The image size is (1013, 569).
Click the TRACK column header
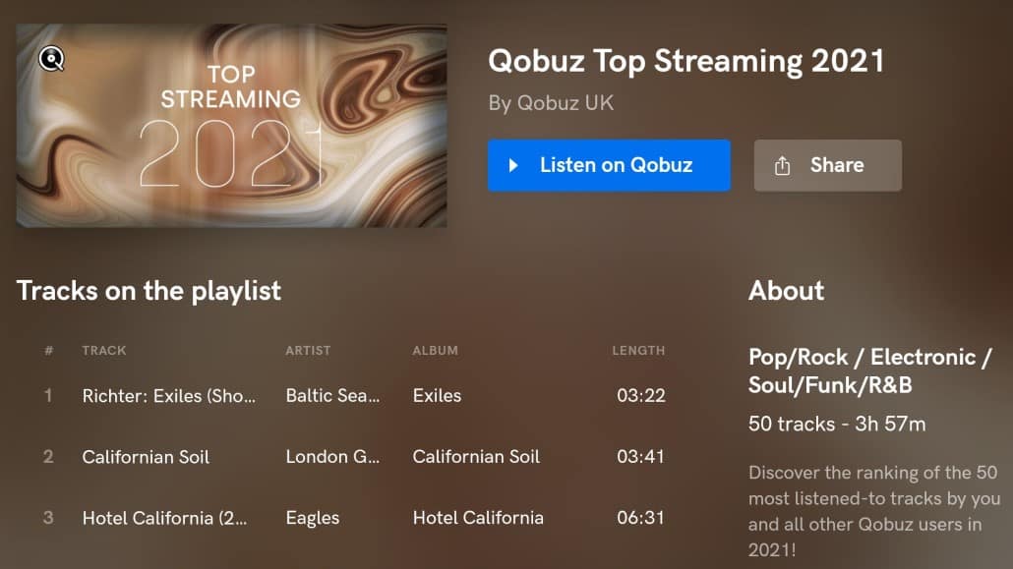click(104, 350)
